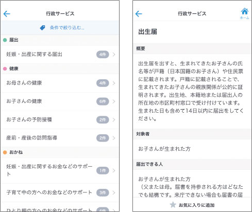Image resolution: width=252 pixels, height=212 pixels.
Task: Expand chevron for 産前・産後の訪問指導
Action: 114,138
